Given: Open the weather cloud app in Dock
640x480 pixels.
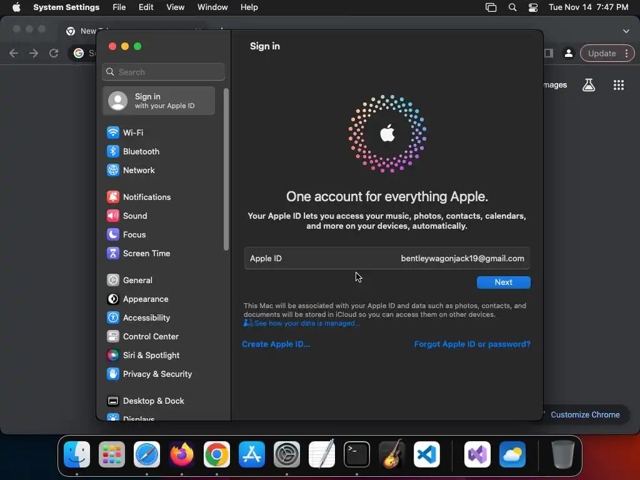Looking at the screenshot, I should tap(512, 454).
